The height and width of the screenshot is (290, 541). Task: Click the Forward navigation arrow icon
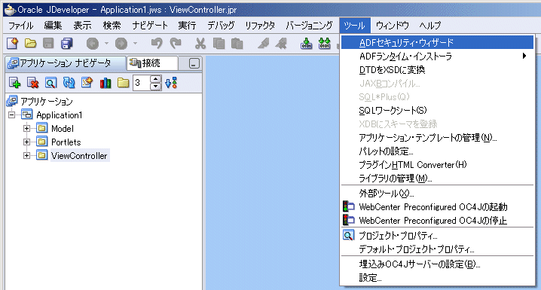click(x=121, y=44)
